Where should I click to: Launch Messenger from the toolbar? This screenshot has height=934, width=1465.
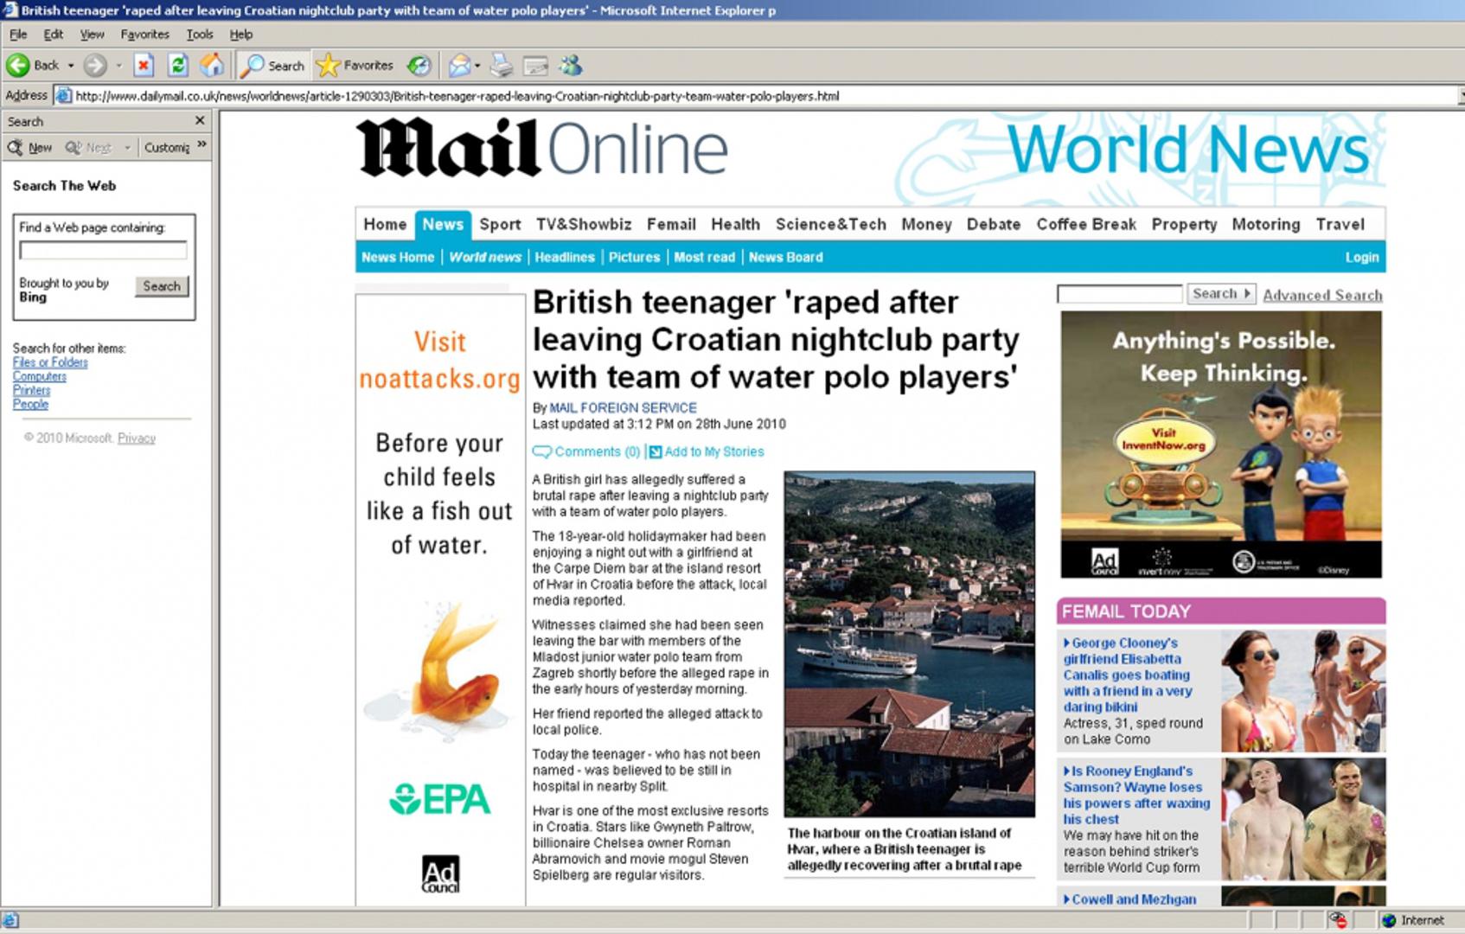tap(571, 66)
